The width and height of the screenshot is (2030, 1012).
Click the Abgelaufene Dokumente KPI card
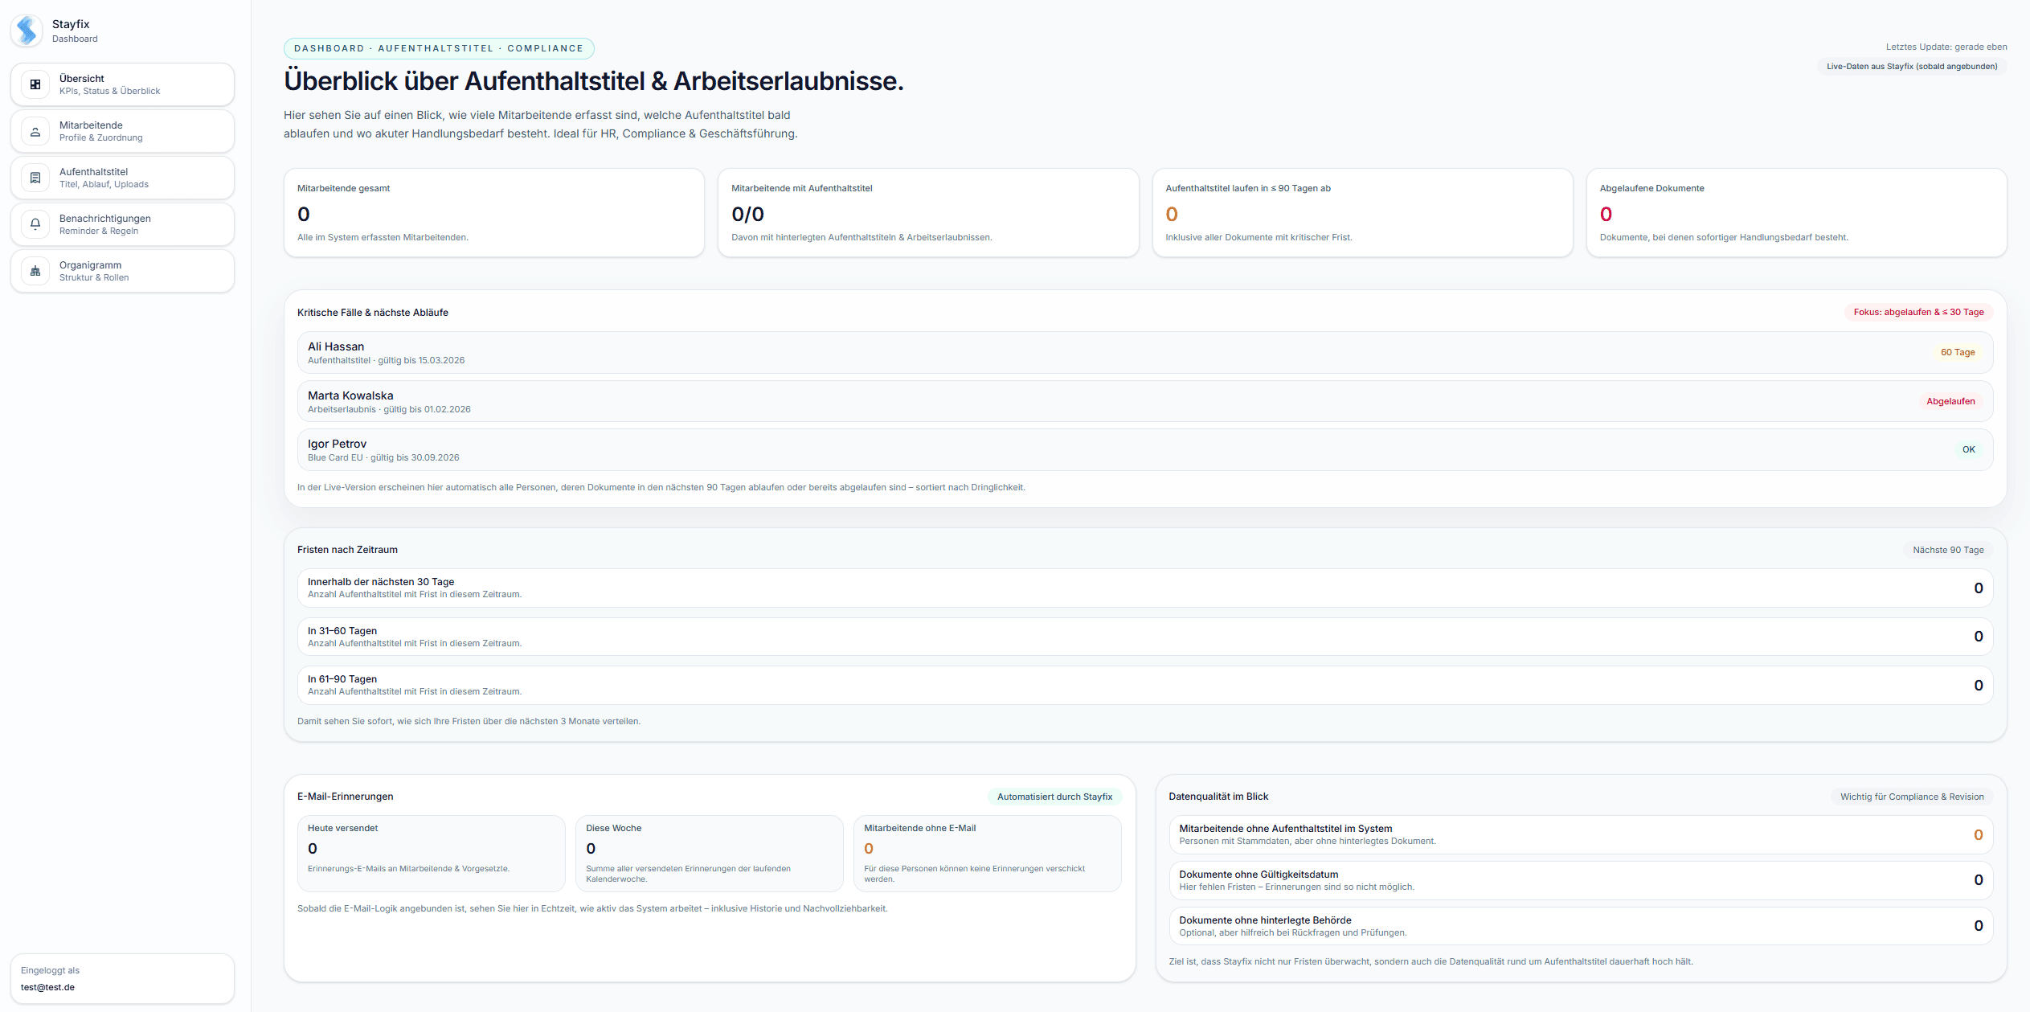(x=1795, y=212)
